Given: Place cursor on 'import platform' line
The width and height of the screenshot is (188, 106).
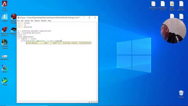Looking at the screenshot, I should [x=24, y=27].
